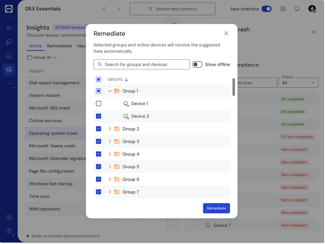The height and width of the screenshot is (244, 325).
Task: Click the Groups sort arrow
Action: pyautogui.click(x=126, y=80)
